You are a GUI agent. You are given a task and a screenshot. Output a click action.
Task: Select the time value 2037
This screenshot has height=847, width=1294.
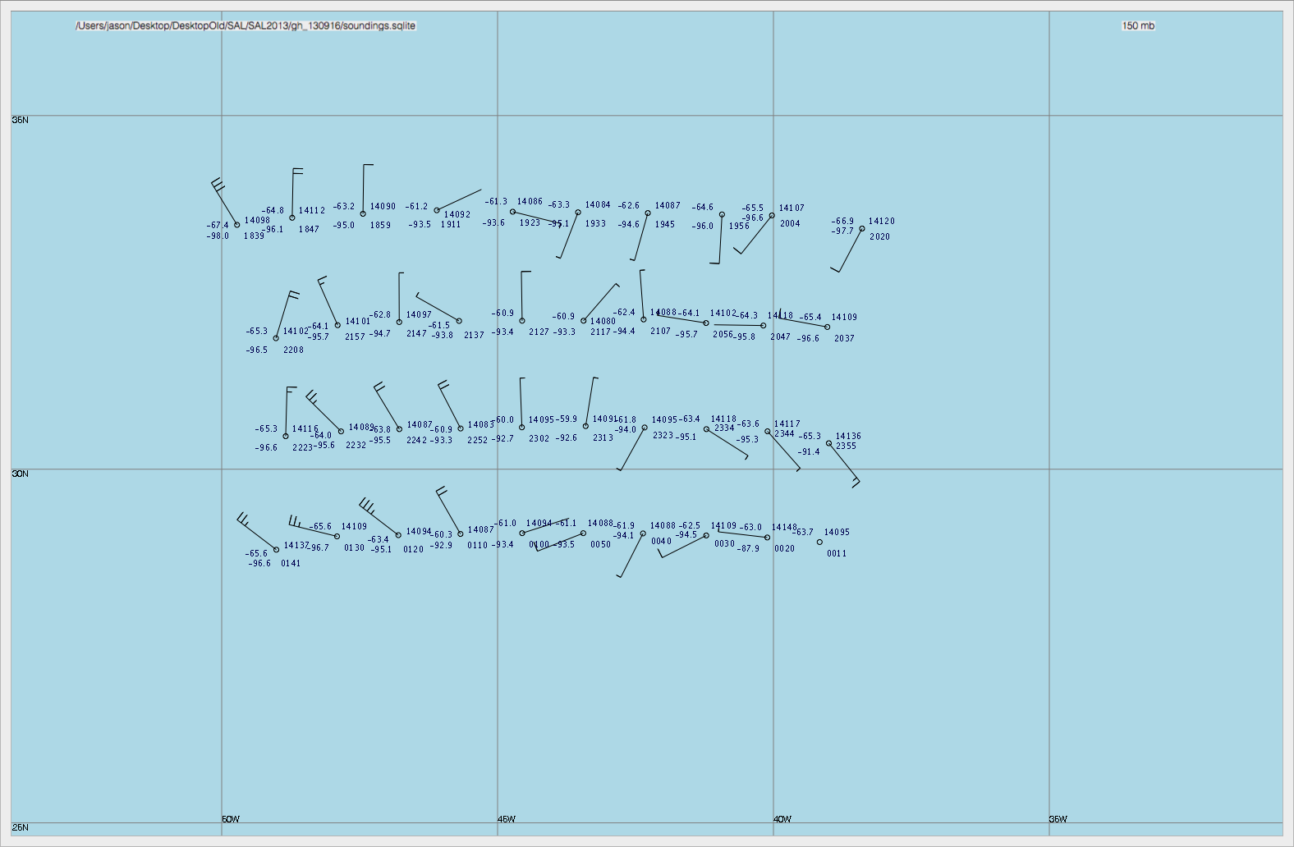(844, 339)
